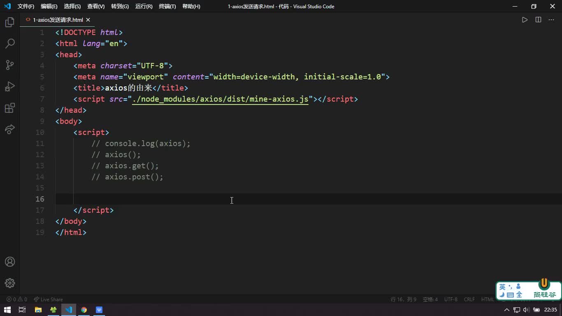Image resolution: width=562 pixels, height=316 pixels.
Task: Click the Run play icon in editor toolbar
Action: [x=525, y=20]
